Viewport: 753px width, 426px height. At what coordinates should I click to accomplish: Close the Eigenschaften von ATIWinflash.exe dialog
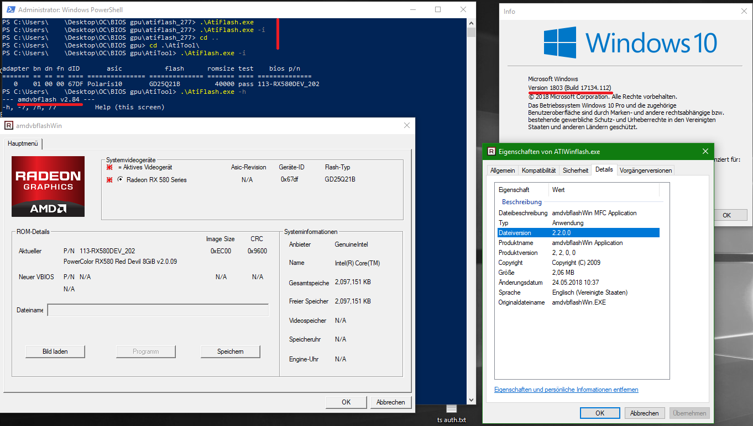tap(705, 151)
